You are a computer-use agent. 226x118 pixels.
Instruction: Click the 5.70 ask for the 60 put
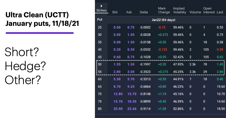[x=131, y=79]
